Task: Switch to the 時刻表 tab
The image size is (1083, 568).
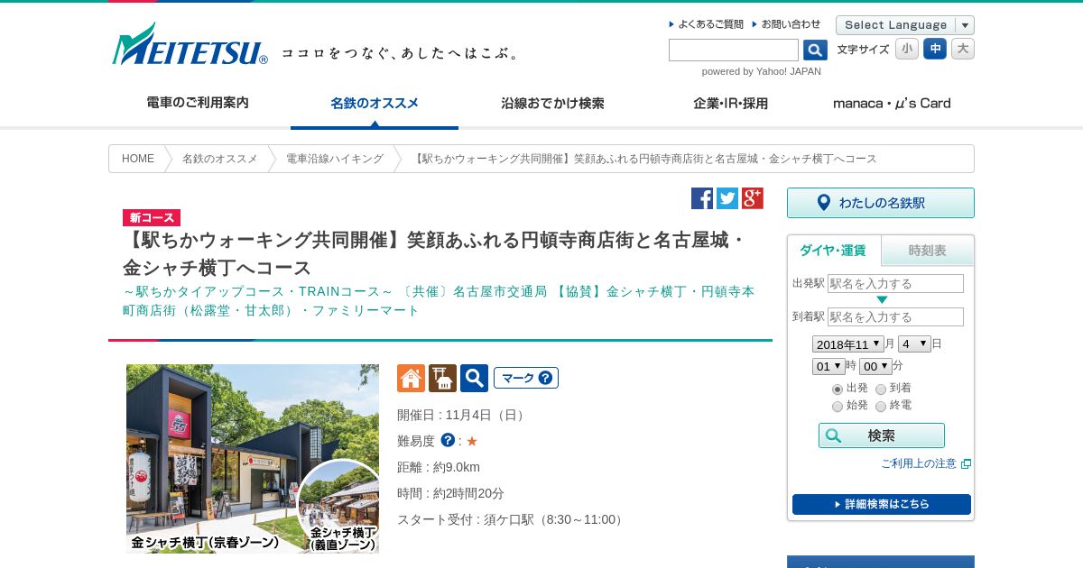Action: (x=928, y=251)
